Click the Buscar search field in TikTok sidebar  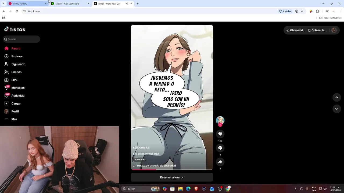click(21, 39)
